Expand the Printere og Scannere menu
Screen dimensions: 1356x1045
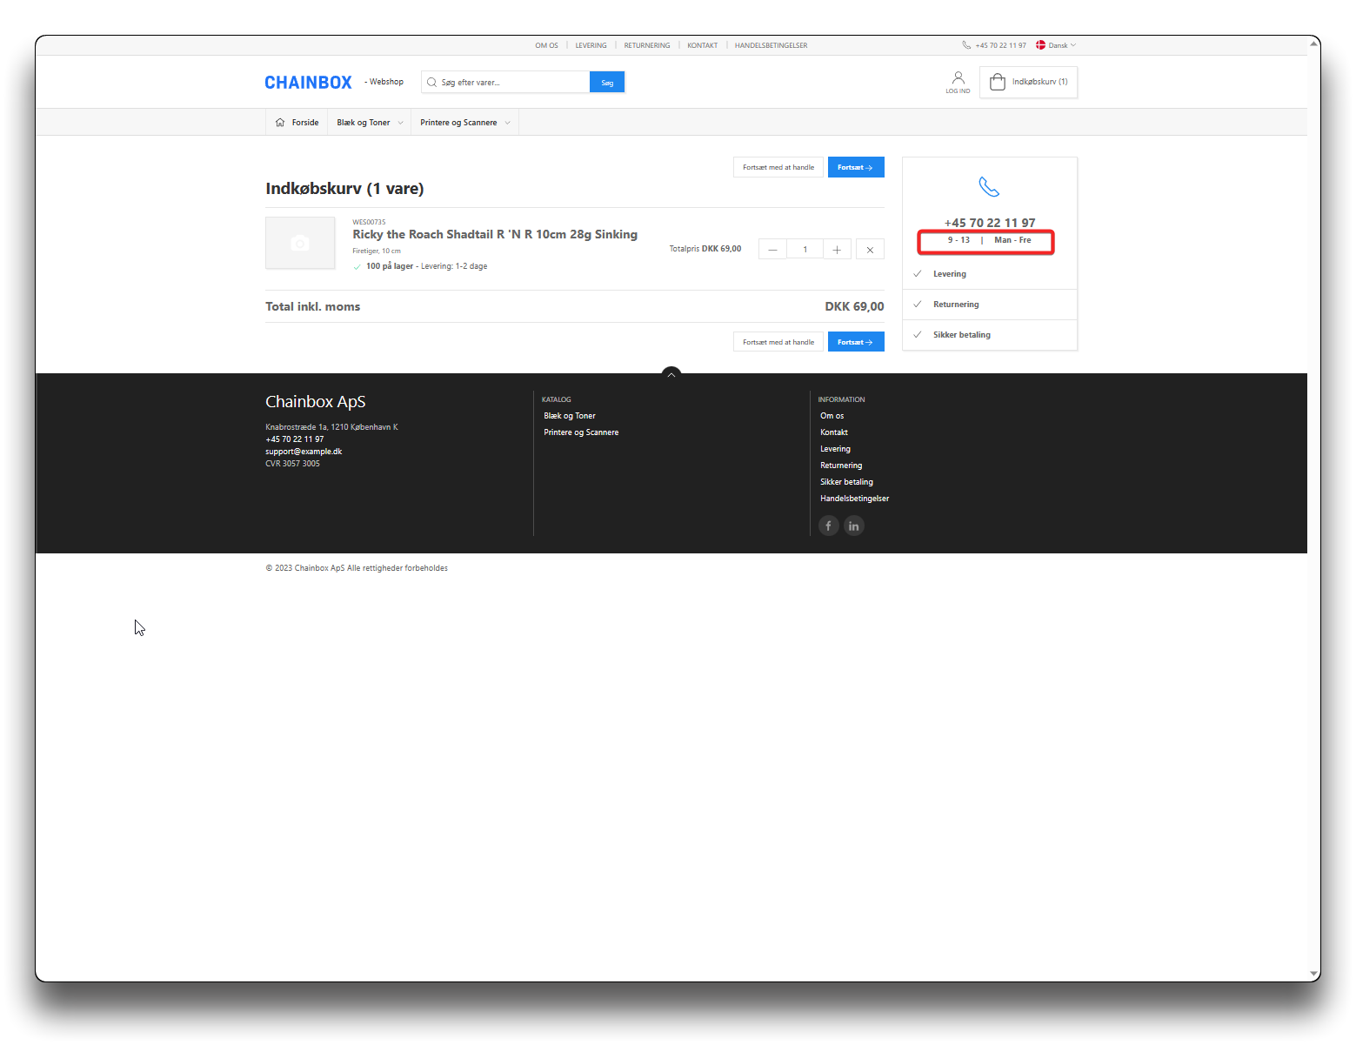point(464,123)
